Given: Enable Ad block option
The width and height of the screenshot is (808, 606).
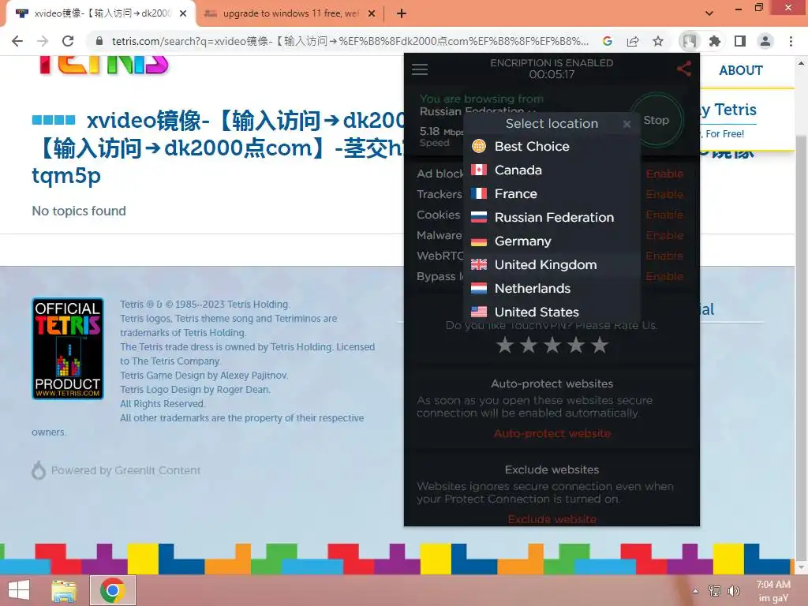Looking at the screenshot, I should point(664,174).
